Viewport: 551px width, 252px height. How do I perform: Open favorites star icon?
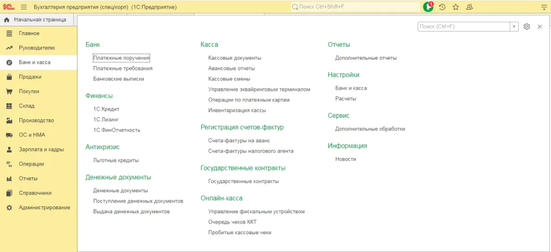pyautogui.click(x=456, y=6)
